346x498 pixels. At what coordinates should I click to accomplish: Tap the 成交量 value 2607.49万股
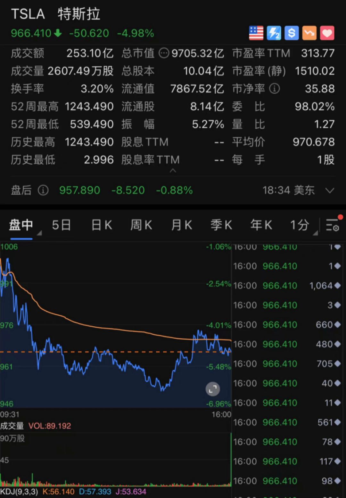point(80,71)
